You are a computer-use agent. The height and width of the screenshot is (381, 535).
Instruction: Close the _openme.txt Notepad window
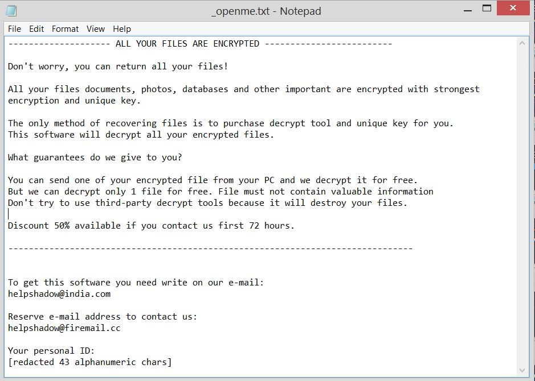514,9
